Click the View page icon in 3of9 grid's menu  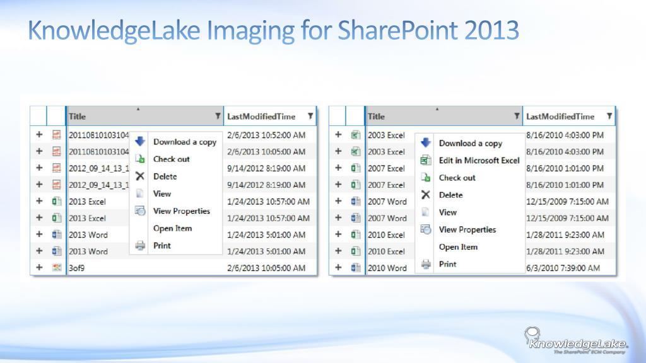click(140, 193)
